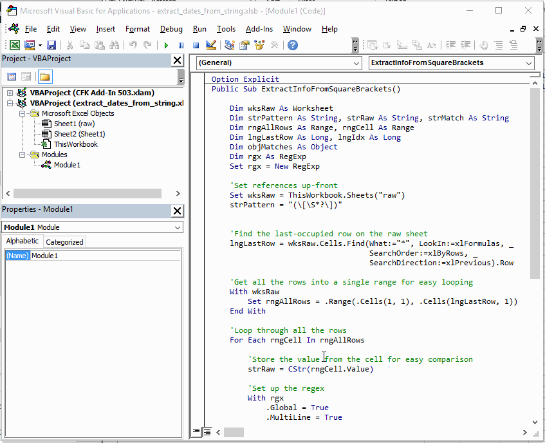Click the (Name) property value Module1
Viewport: 545px width, 443px height.
coord(106,256)
